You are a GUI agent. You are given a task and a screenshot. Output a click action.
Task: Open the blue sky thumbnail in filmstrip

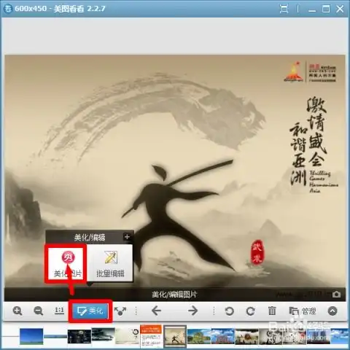pos(31,336)
